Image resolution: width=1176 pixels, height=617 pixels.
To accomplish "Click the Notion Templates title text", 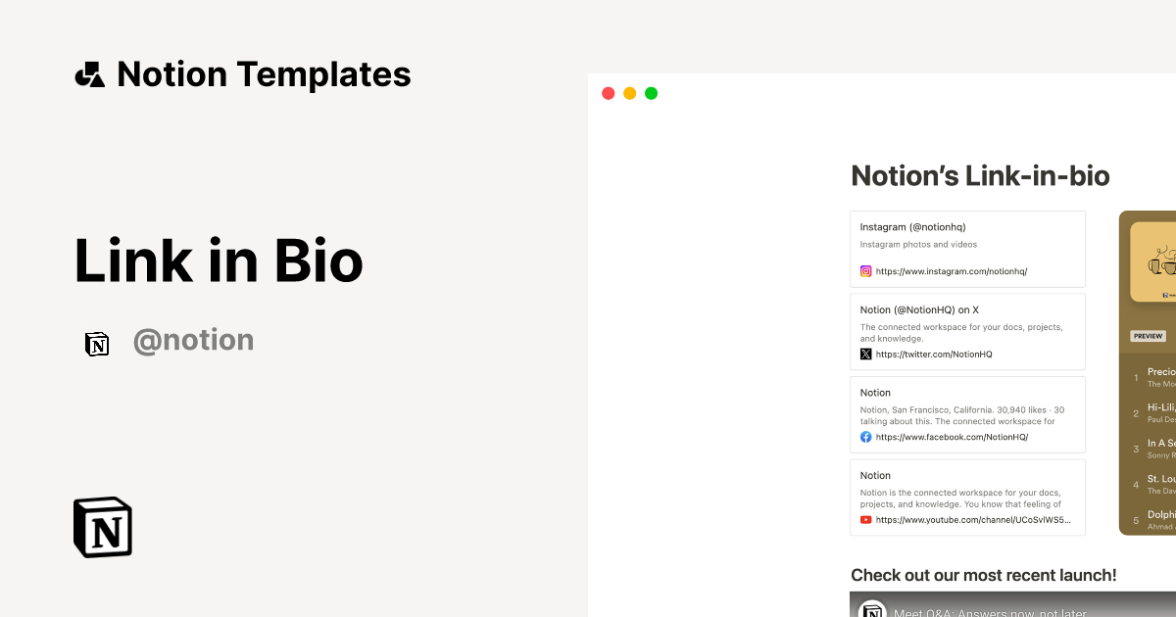I will coord(264,73).
